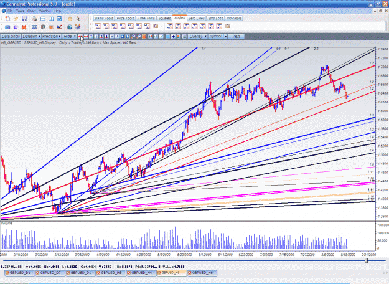
Task: Toggle the solid blue square button
Action: [x=167, y=37]
